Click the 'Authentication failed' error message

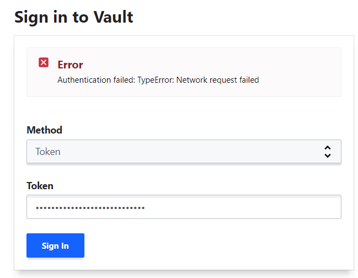point(158,80)
